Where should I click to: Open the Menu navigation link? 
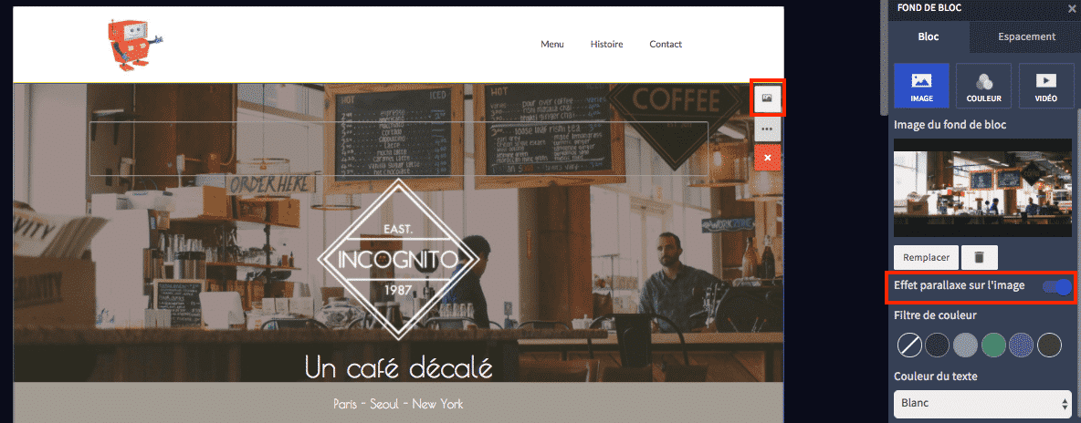(x=552, y=44)
